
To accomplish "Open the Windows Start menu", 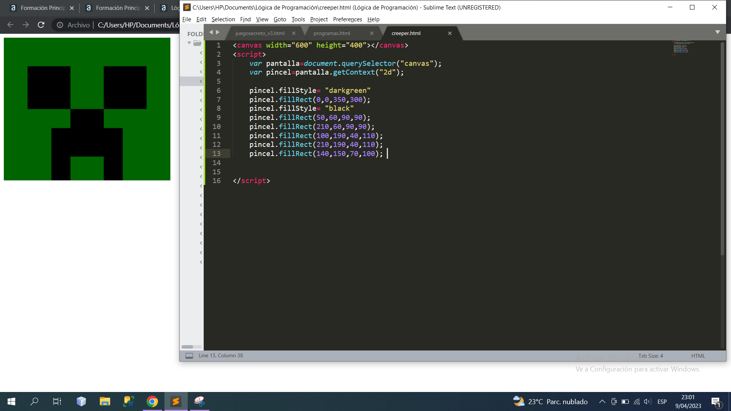I will [11, 401].
